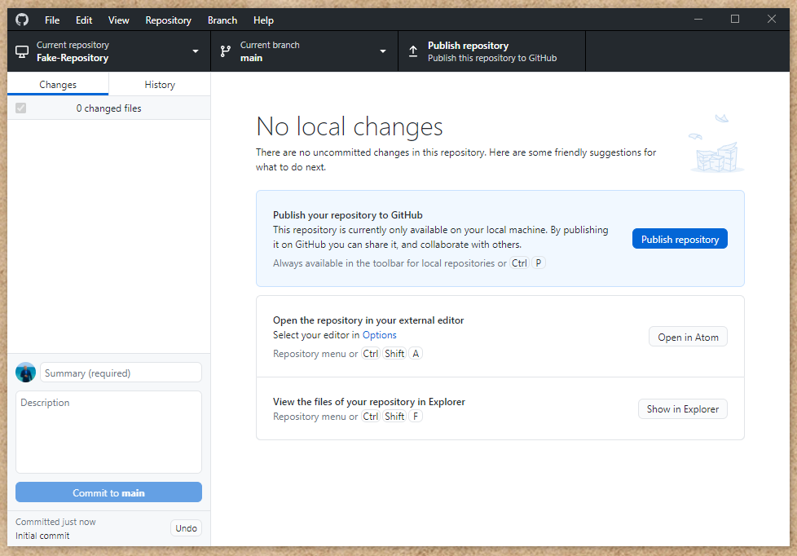Follow the Options link for editor selection
Screen dimensions: 797x556
(x=379, y=335)
